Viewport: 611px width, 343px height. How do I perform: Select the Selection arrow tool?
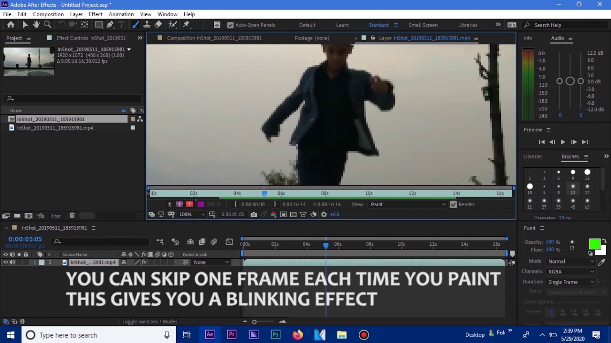coord(25,25)
